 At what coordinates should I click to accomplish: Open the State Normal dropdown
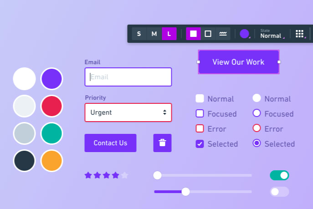coord(272,34)
